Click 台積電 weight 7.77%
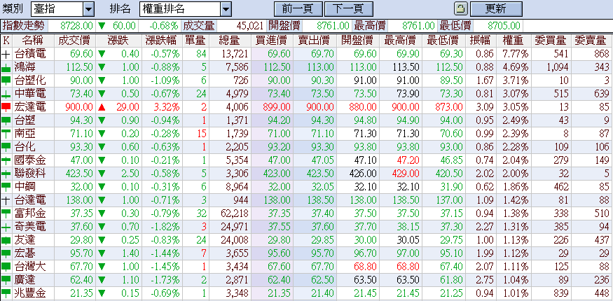Image resolution: width=613 pixels, height=301 pixels. coord(516,54)
